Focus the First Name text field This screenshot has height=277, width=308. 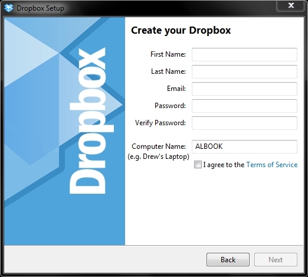pos(244,54)
